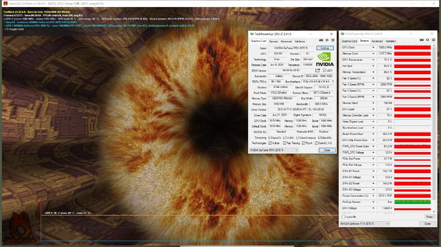Image resolution: width=441 pixels, height=247 pixels.
Task: Toggle the Ray Tracing checkbox
Action: [285, 143]
